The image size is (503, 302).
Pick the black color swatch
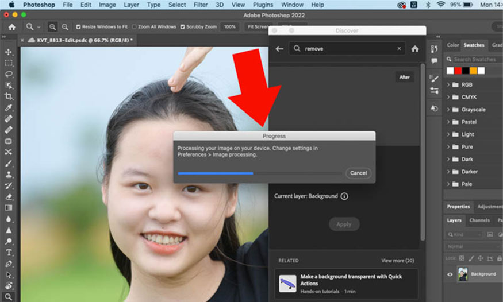click(466, 71)
